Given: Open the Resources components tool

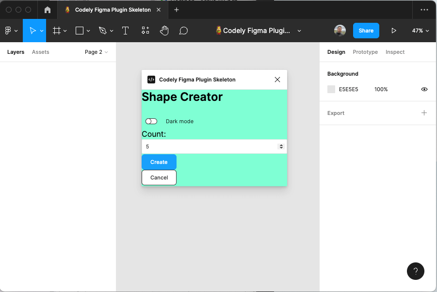Looking at the screenshot, I should 145,31.
